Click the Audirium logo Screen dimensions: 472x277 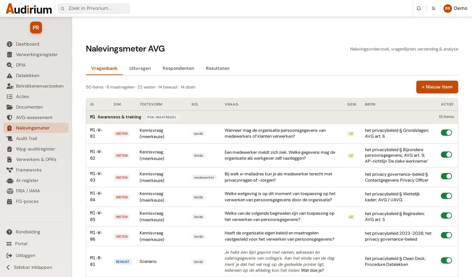click(x=29, y=8)
